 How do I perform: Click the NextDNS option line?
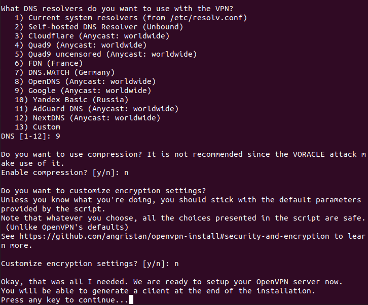coord(87,118)
